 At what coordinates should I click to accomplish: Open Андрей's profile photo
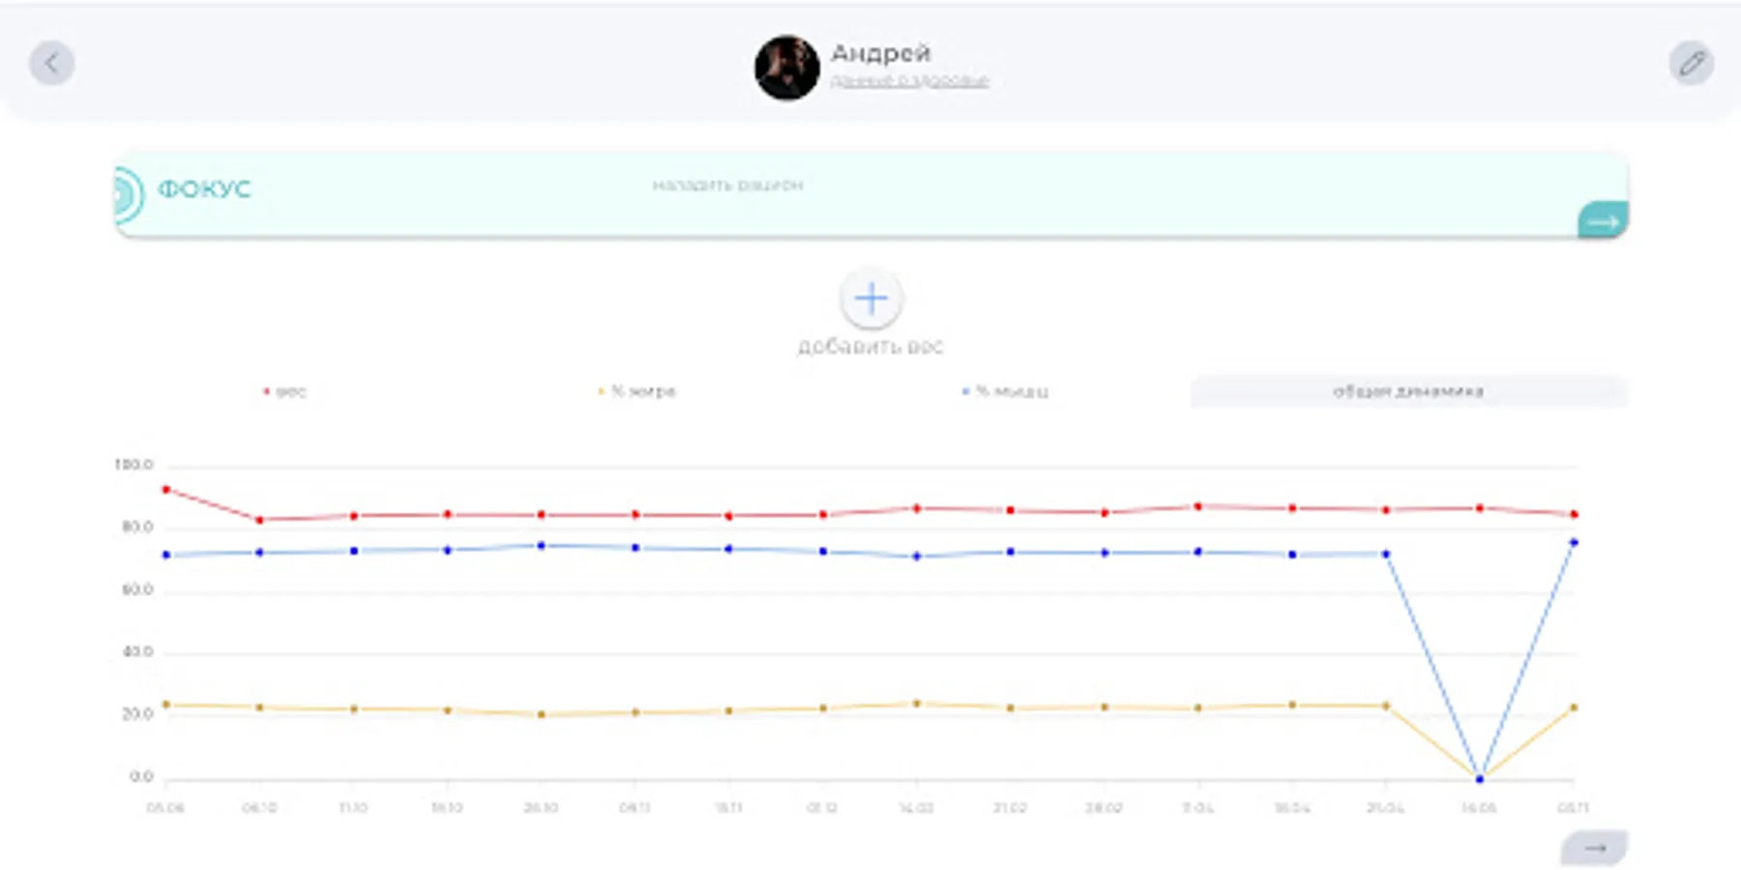[786, 68]
